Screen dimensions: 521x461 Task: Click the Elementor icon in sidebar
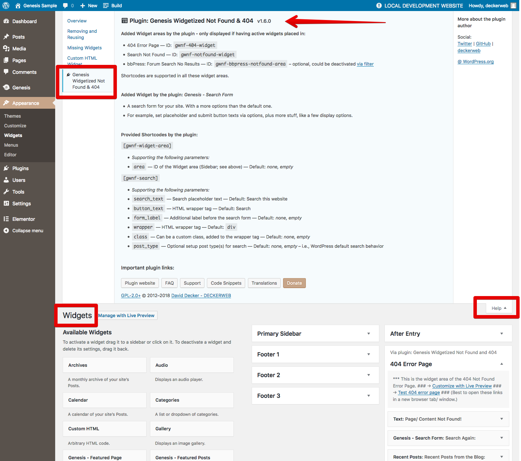(x=6, y=219)
